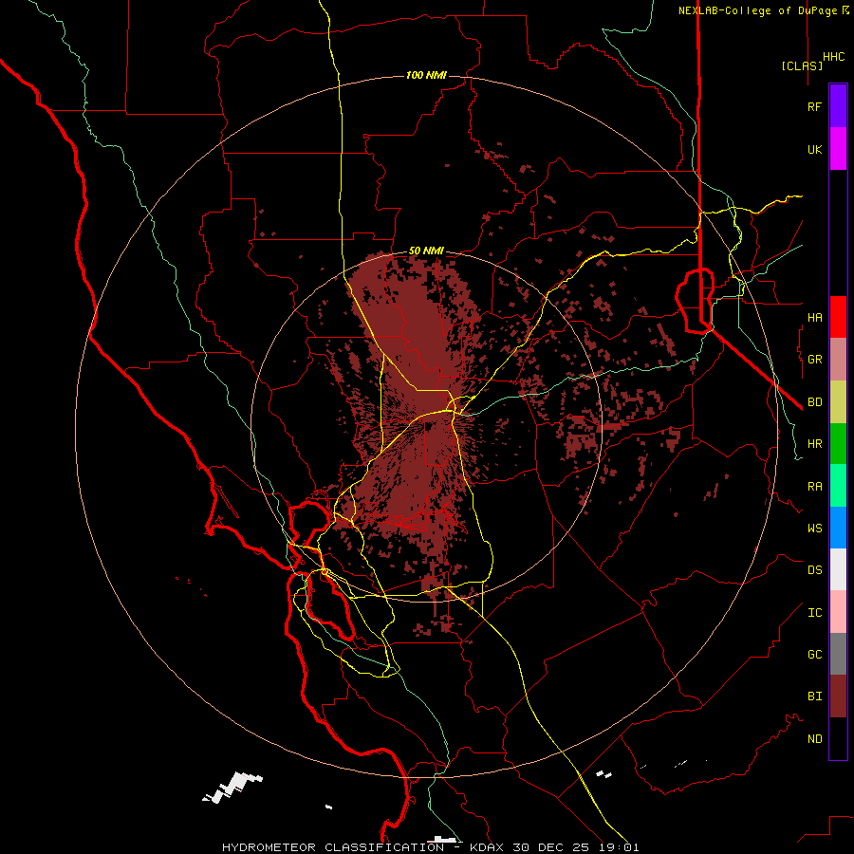The height and width of the screenshot is (854, 854).
Task: Click the bright red HA legend swatch
Action: coord(838,317)
